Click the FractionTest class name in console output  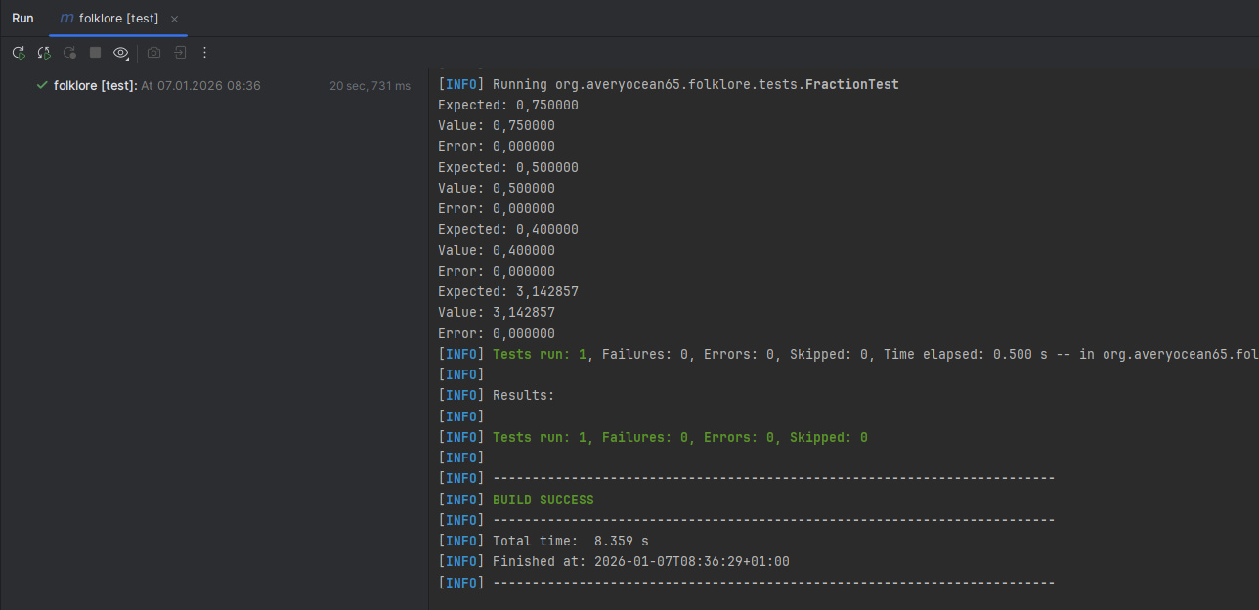(851, 84)
